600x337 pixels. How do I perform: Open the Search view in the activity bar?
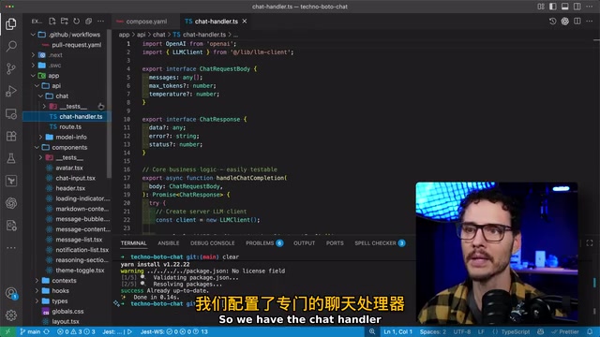[11, 46]
